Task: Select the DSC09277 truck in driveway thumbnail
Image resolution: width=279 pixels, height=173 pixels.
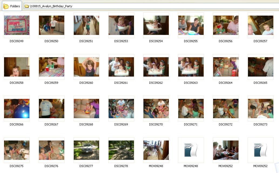Action: click(86, 150)
